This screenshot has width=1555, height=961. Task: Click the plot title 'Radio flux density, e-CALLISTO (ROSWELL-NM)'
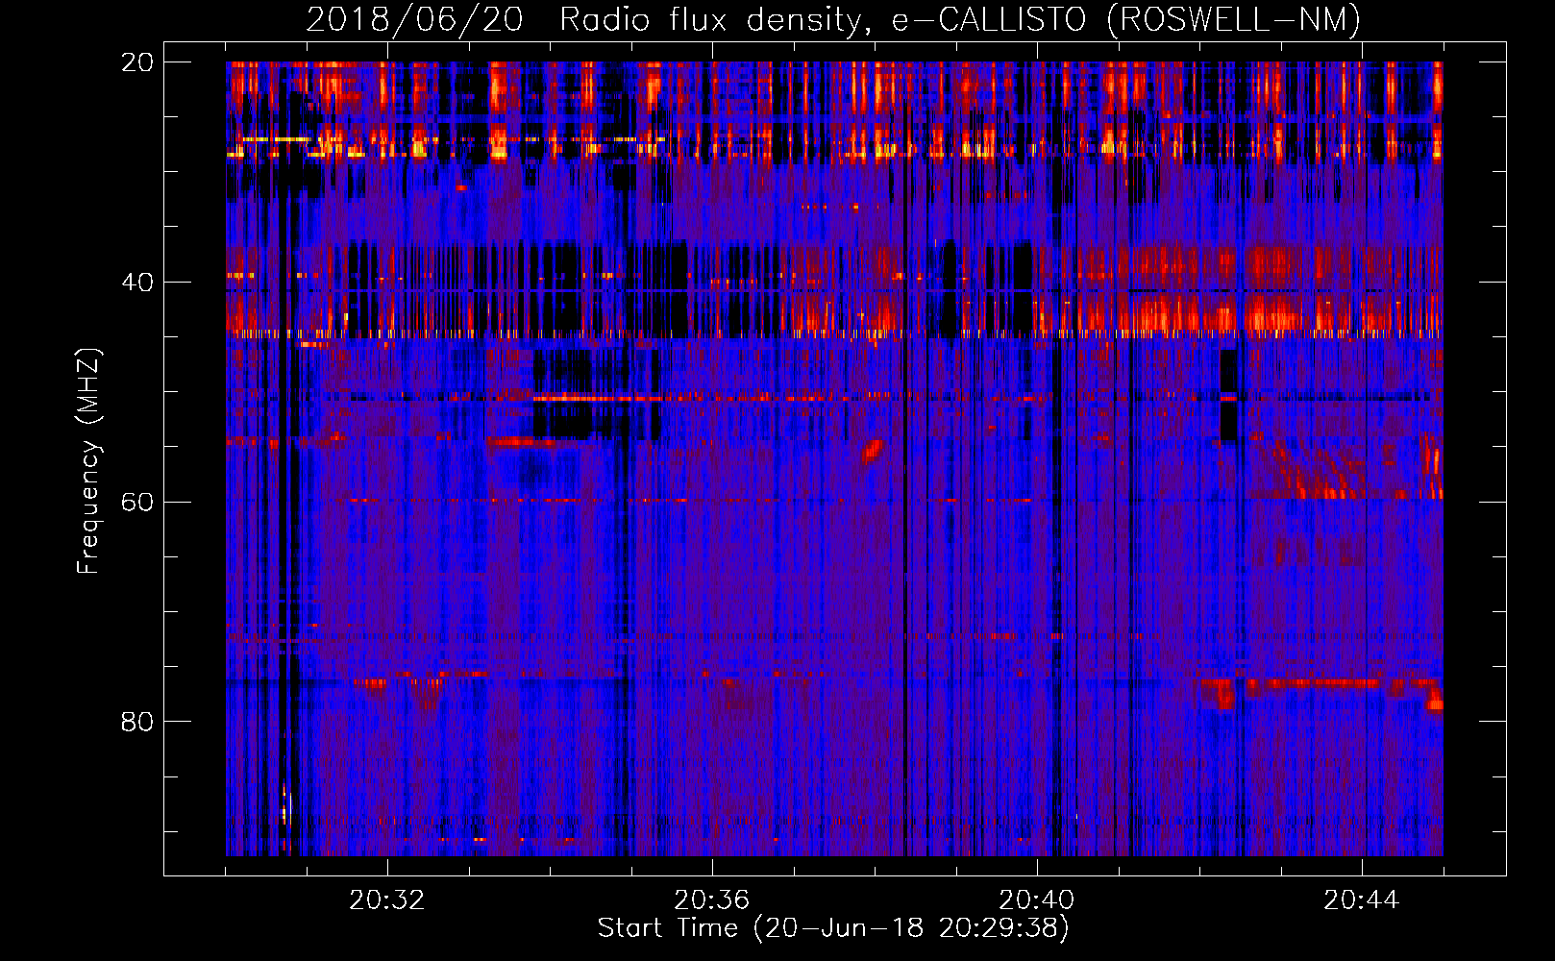tap(959, 19)
